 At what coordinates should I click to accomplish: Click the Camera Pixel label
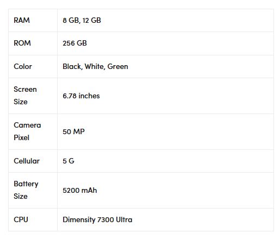[27, 131]
